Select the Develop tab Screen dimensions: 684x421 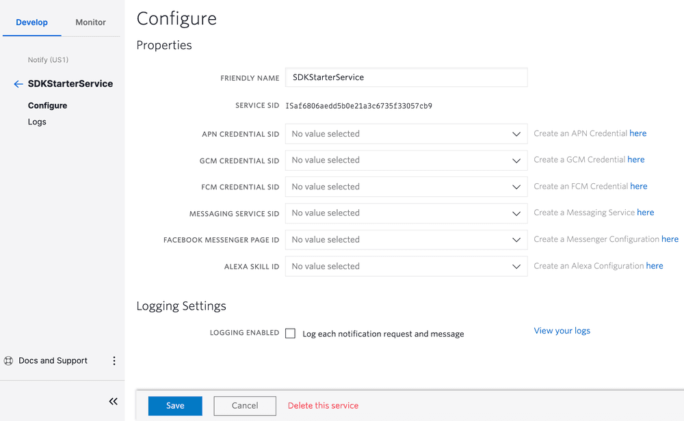[x=31, y=22]
